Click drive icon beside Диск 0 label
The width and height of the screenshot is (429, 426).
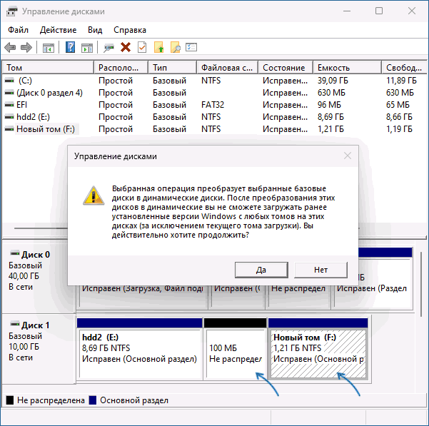pyautogui.click(x=15, y=253)
